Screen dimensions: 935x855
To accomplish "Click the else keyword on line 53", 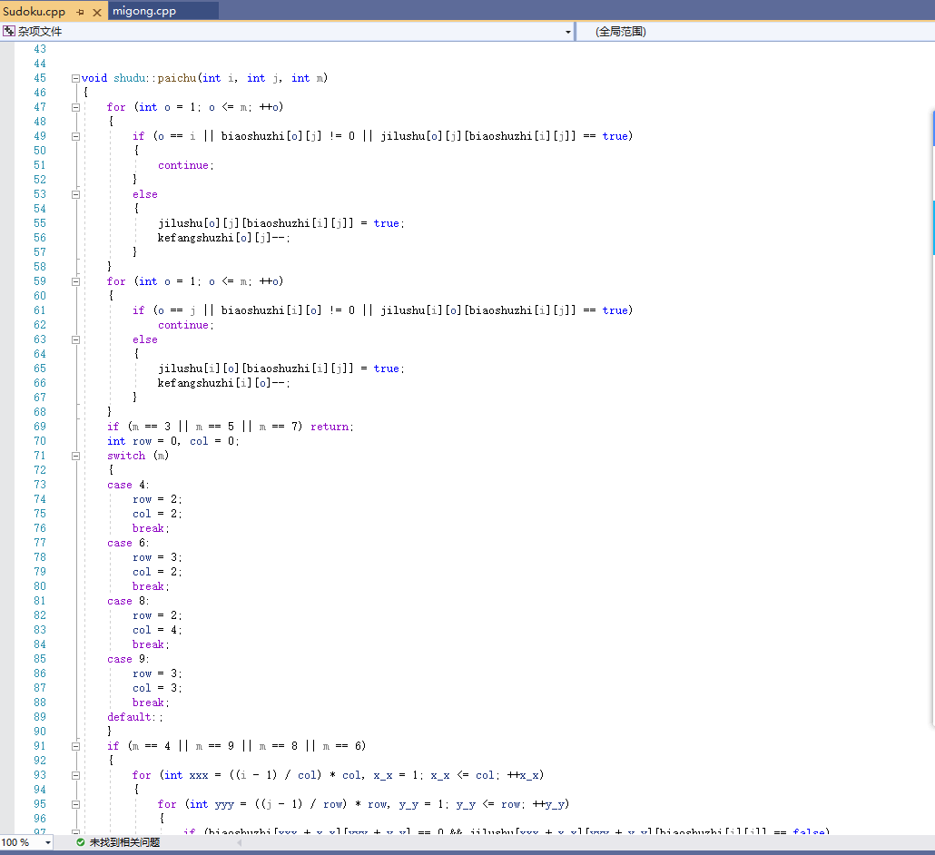I will [145, 194].
